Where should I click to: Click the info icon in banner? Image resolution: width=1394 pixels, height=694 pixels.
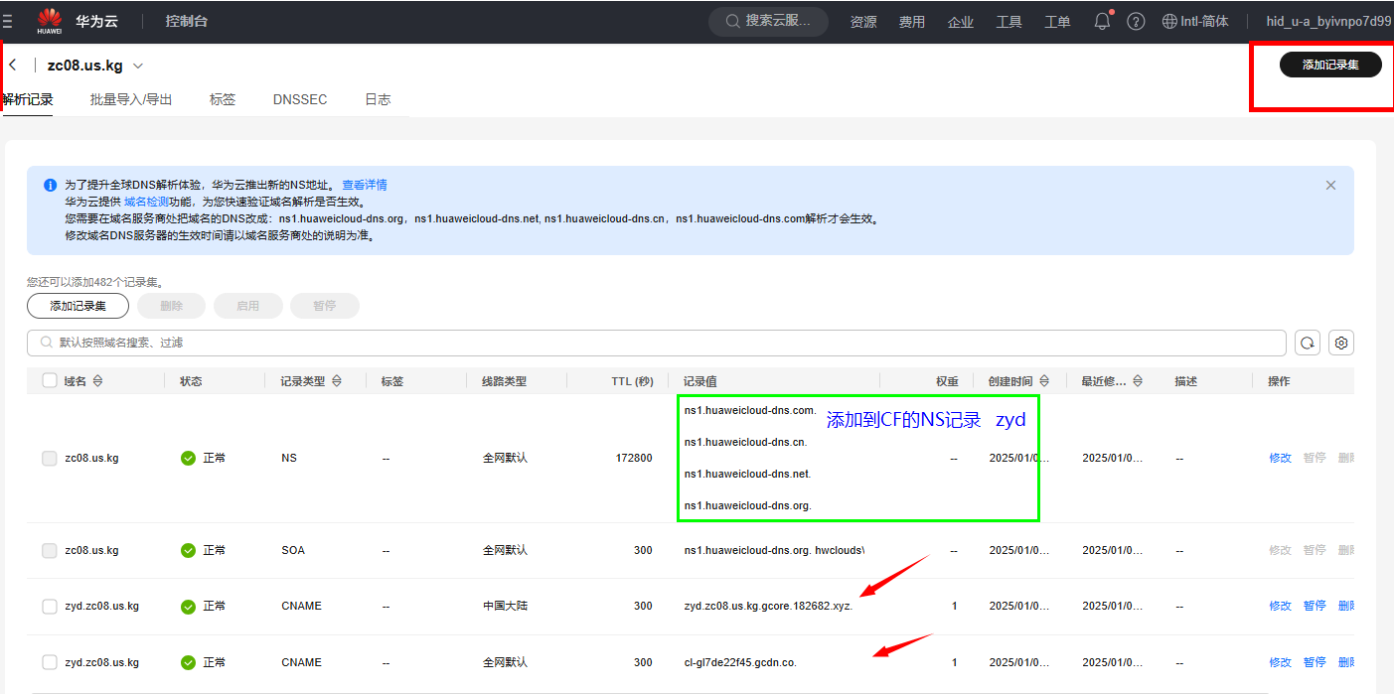pos(50,185)
